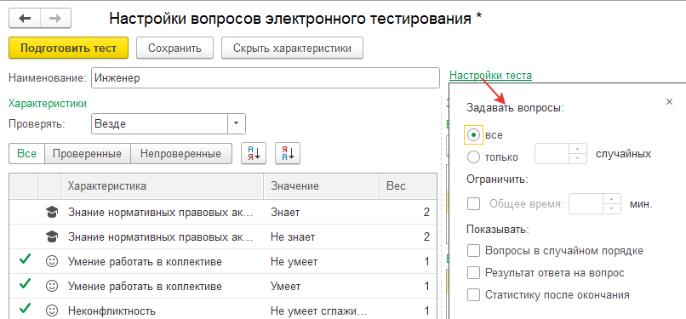Increase 'Общее время' minutes stepper
This screenshot has height=319, width=686.
[612, 198]
